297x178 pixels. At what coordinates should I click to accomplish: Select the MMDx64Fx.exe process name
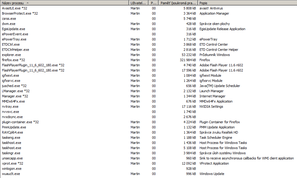click(x=13, y=101)
